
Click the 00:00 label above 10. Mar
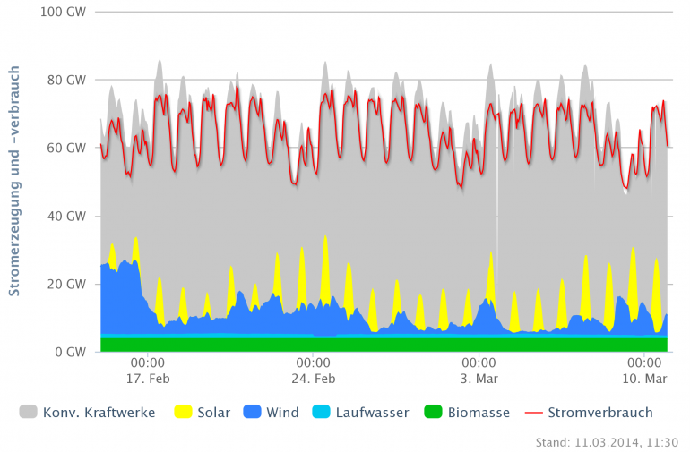pyautogui.click(x=644, y=362)
